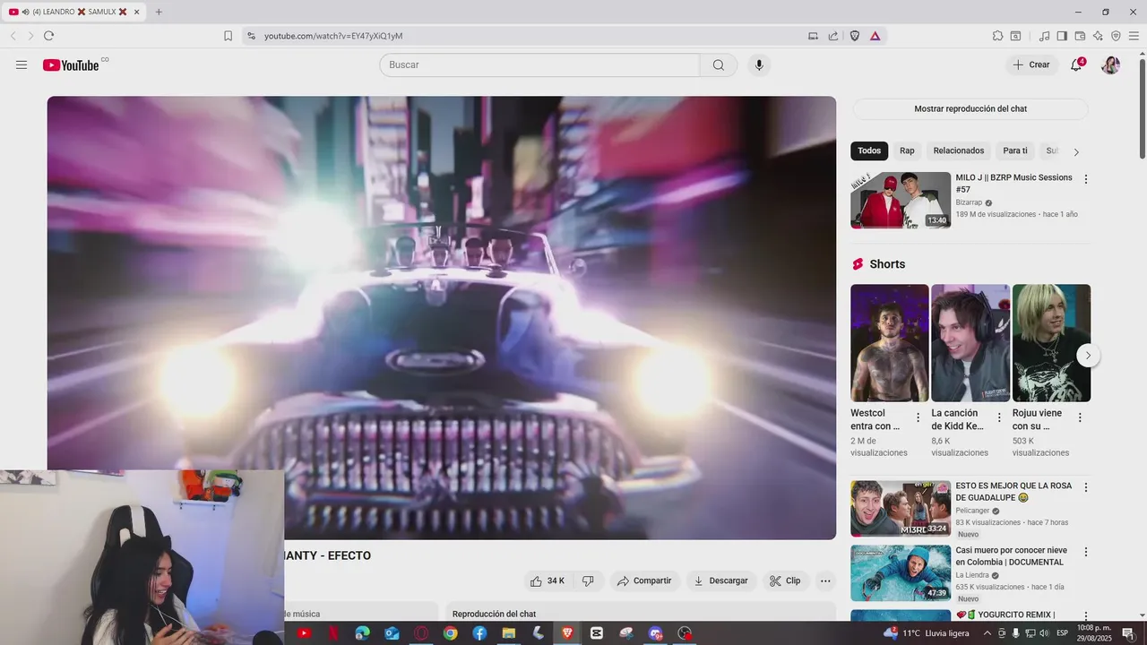Open CapCut from the taskbar
1147x645 pixels.
coord(597,633)
